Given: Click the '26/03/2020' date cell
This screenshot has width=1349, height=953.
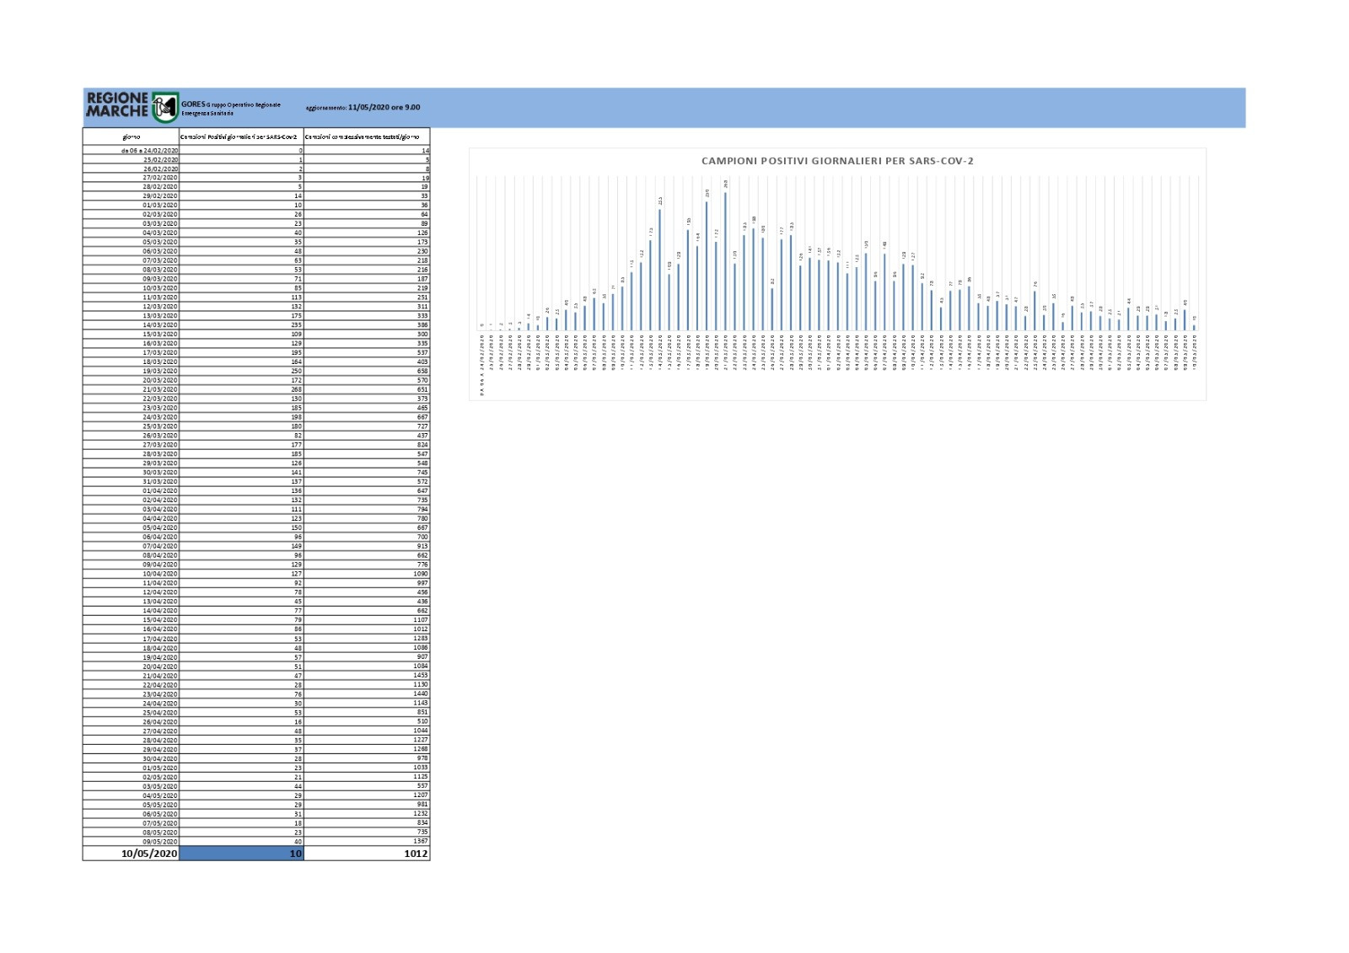Looking at the screenshot, I should click(x=132, y=436).
